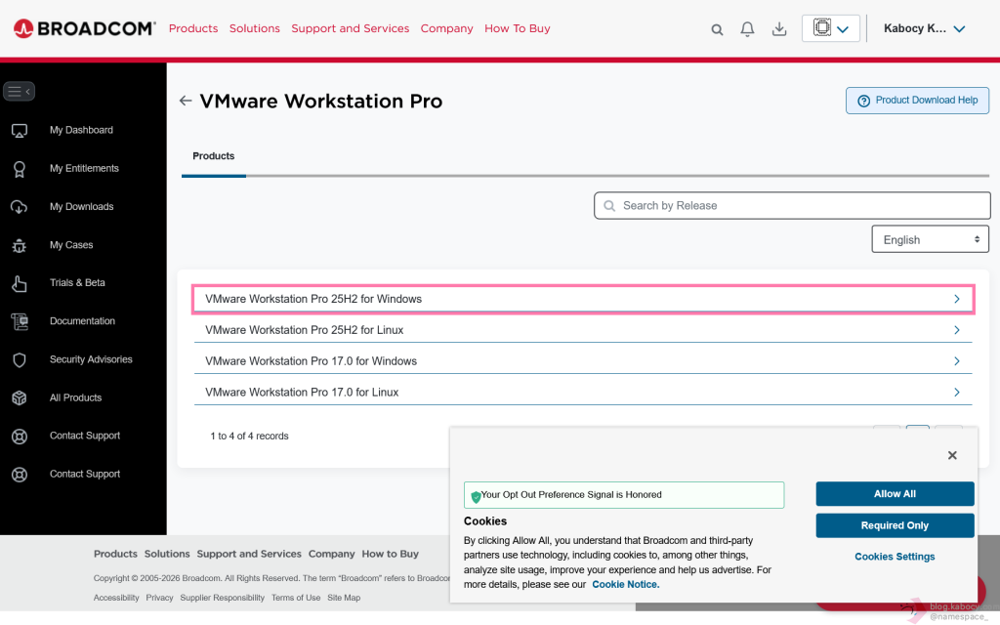The width and height of the screenshot is (1000, 625).
Task: Click the Allow All cookies button
Action: [895, 494]
